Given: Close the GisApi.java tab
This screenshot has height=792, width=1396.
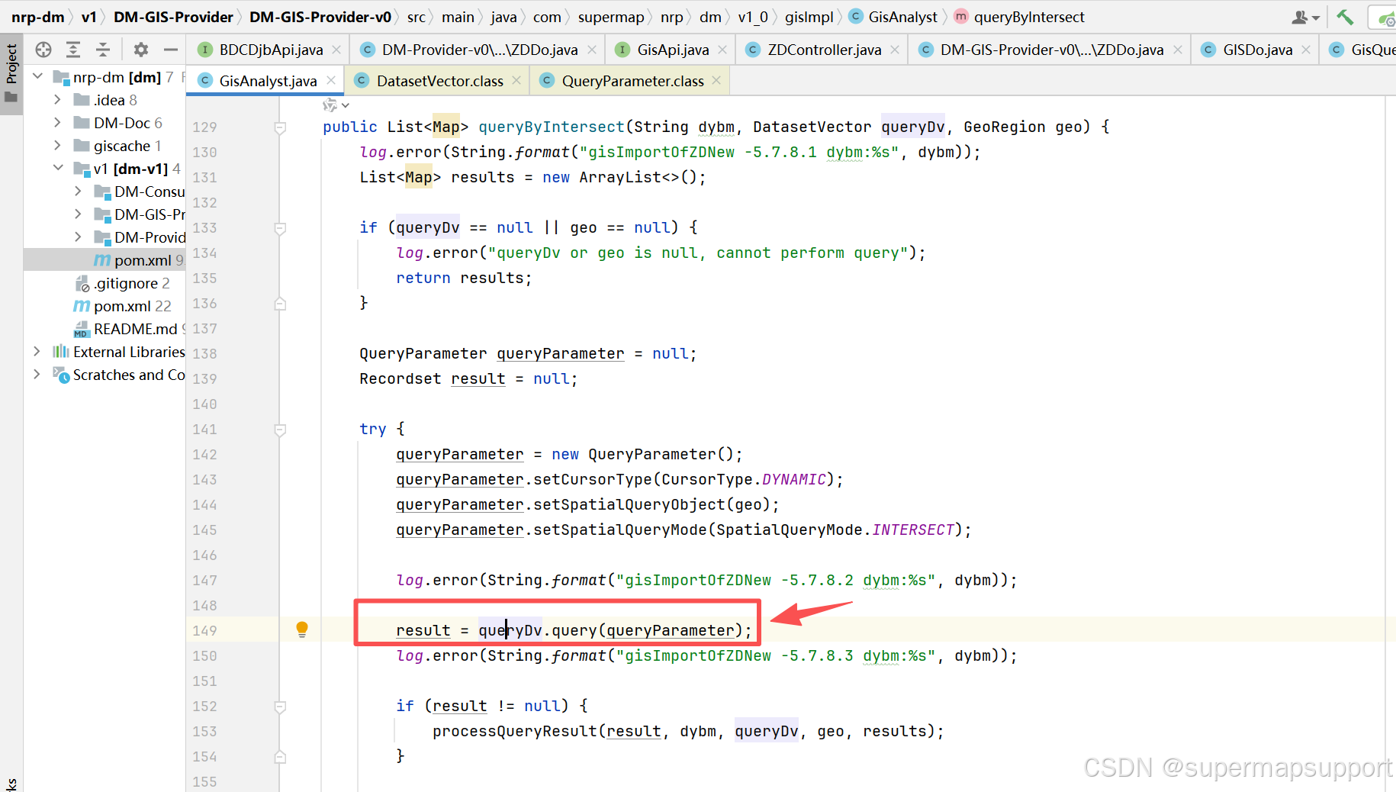Looking at the screenshot, I should pyautogui.click(x=722, y=50).
